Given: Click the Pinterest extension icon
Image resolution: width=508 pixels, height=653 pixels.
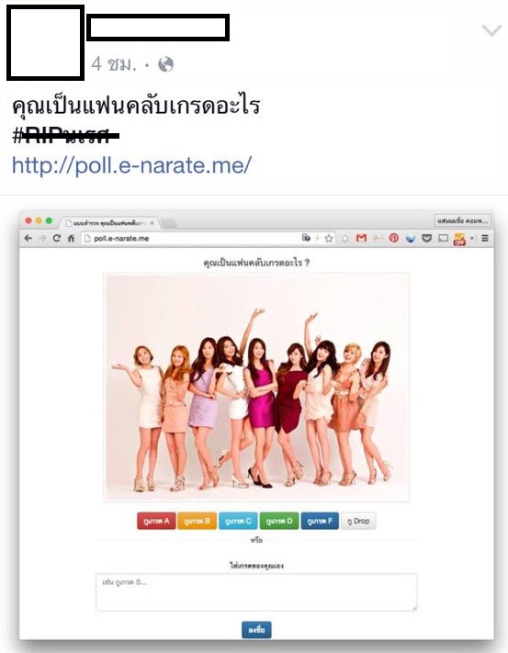Looking at the screenshot, I should [393, 238].
